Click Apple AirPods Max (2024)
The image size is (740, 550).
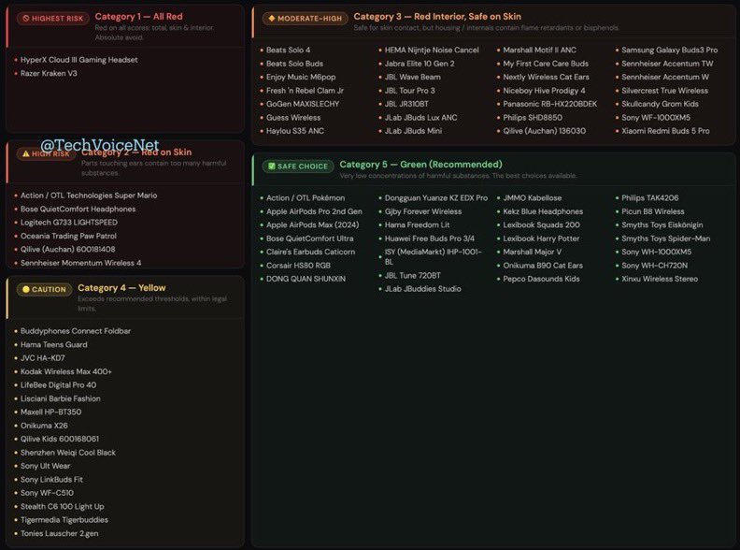[312, 224]
